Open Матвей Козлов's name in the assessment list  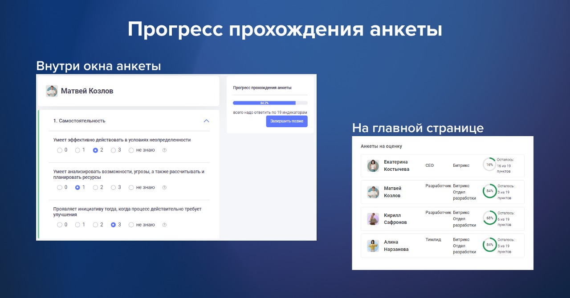pos(393,192)
